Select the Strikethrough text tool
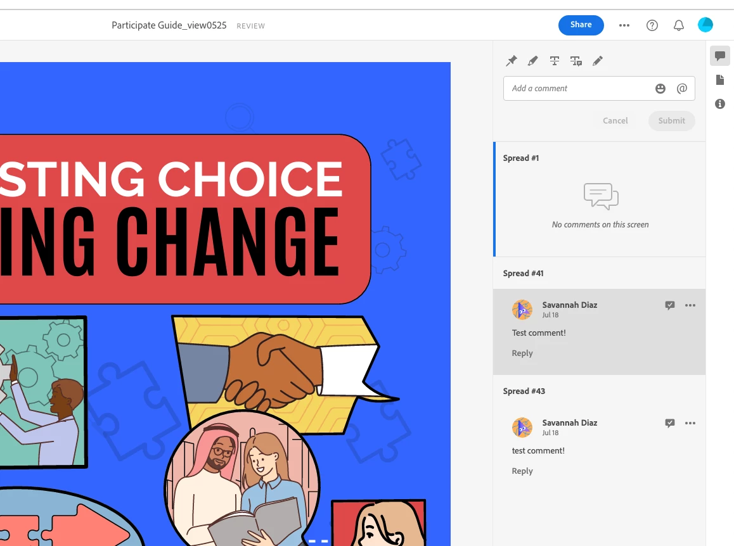Screen dimensions: 734x546 554,61
